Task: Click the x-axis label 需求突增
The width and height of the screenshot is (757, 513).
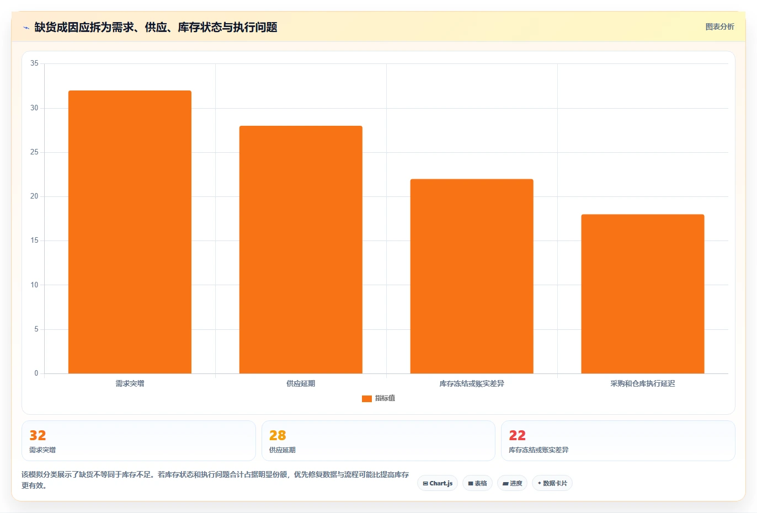Action: coord(130,383)
